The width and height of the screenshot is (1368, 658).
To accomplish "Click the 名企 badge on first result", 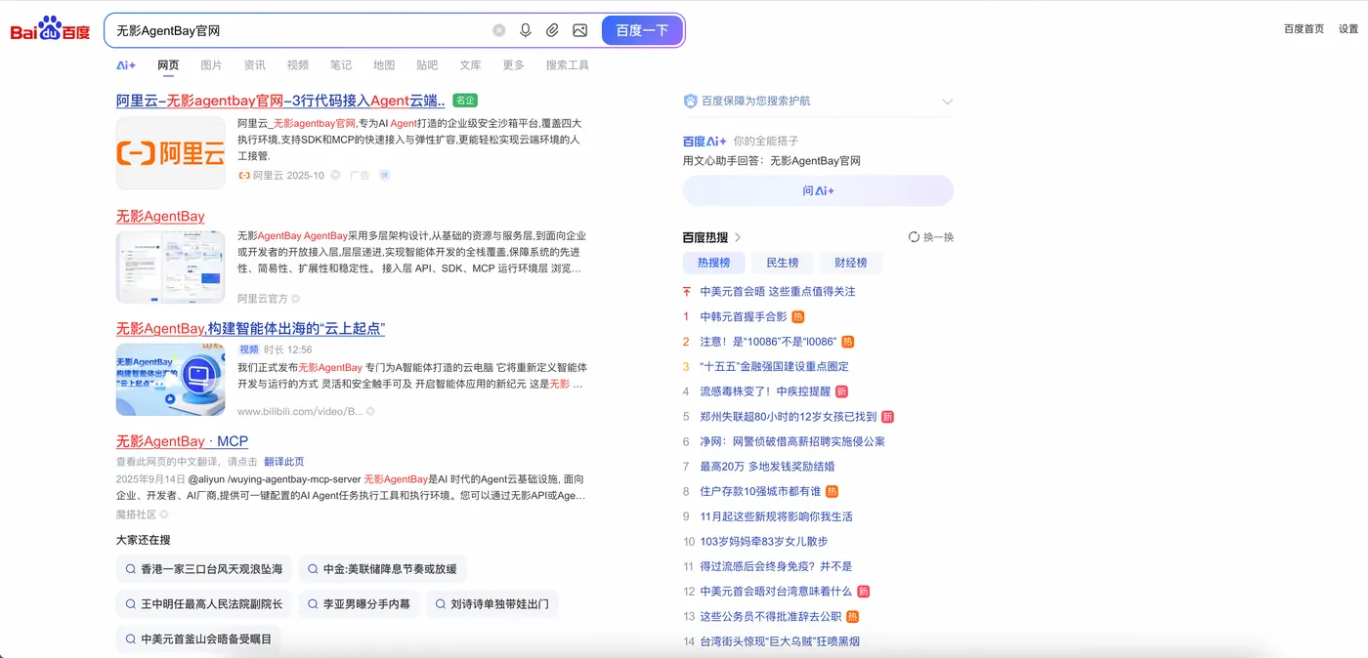I will coord(465,101).
